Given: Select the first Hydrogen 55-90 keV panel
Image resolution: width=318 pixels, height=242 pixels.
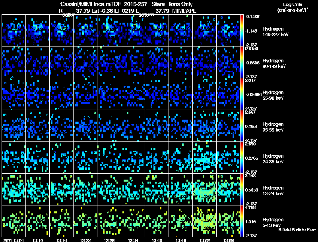Looking at the screenshot, I should 14,94.
